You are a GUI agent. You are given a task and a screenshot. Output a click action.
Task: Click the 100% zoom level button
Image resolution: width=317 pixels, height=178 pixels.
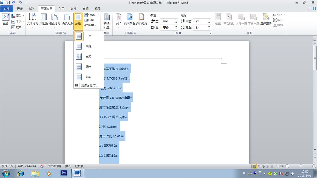point(280,166)
